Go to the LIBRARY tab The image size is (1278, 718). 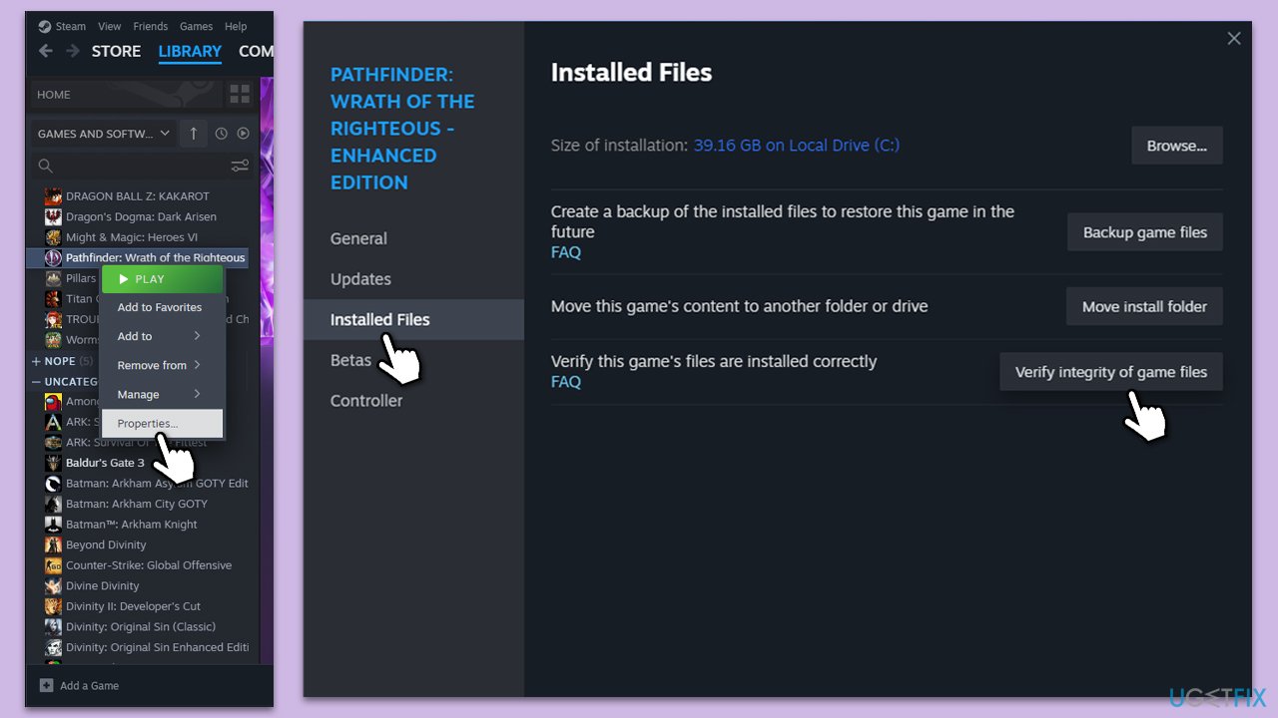[x=190, y=51]
